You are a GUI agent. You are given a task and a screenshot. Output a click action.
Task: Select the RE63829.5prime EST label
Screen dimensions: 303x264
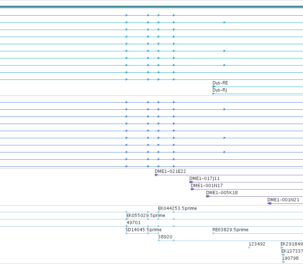(x=230, y=230)
